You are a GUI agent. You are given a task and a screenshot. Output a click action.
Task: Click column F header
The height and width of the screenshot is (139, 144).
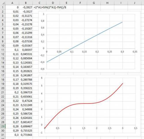point(80,3)
